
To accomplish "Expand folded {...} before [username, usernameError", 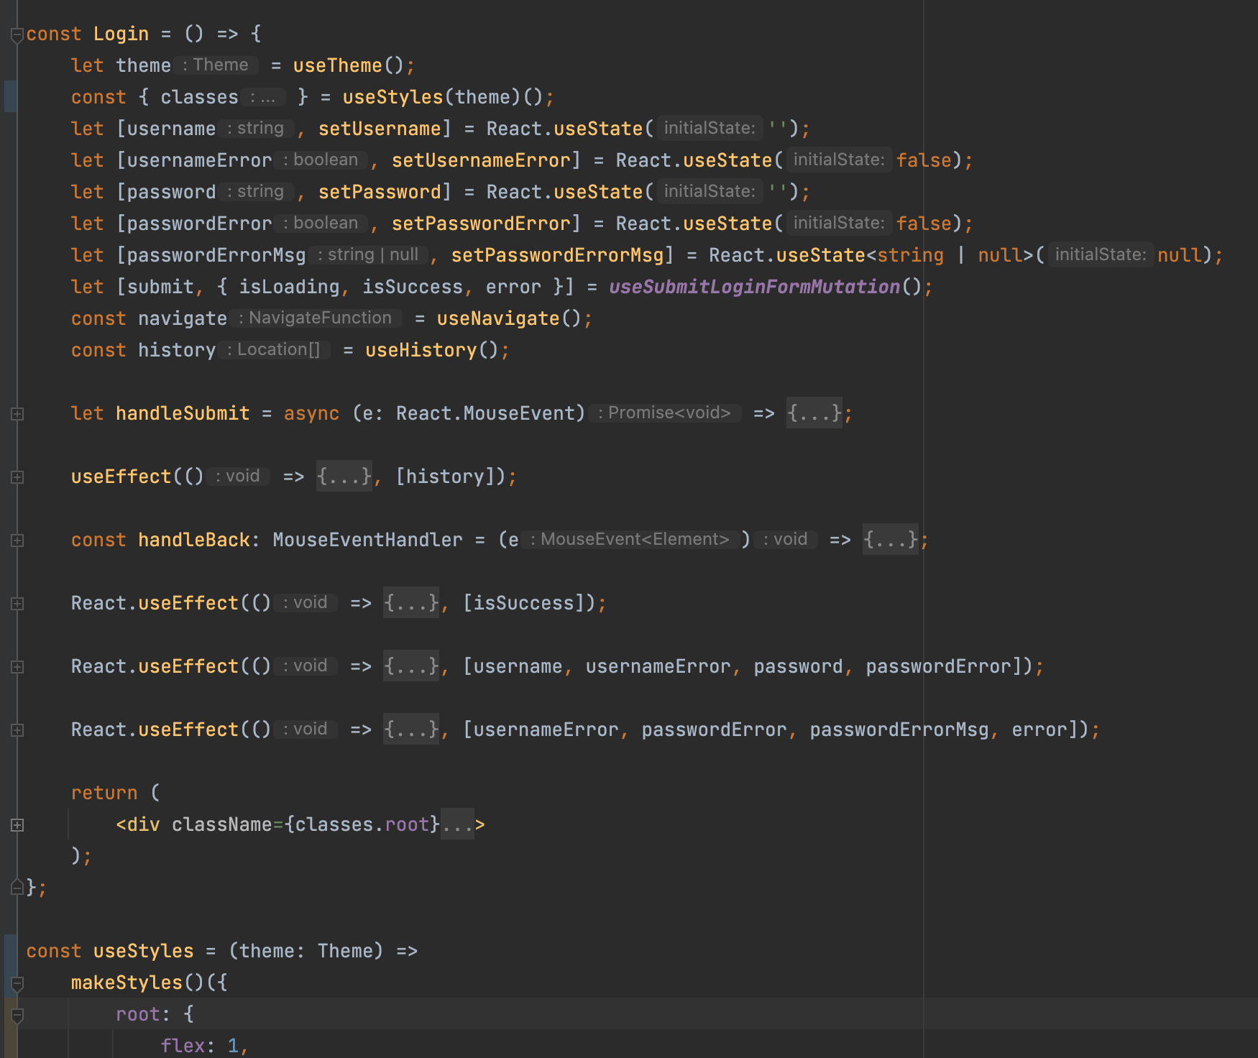I will [411, 666].
